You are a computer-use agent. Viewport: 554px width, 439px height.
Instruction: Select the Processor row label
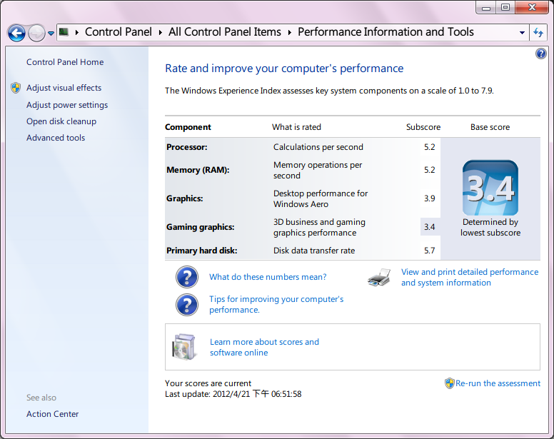[187, 147]
